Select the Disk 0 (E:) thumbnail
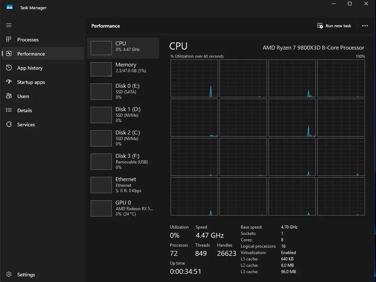 (101, 92)
